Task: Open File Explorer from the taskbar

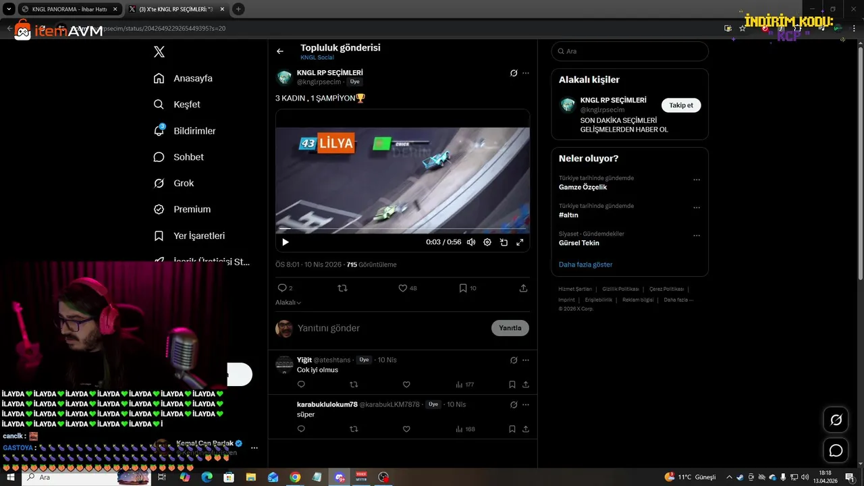Action: coord(251,477)
